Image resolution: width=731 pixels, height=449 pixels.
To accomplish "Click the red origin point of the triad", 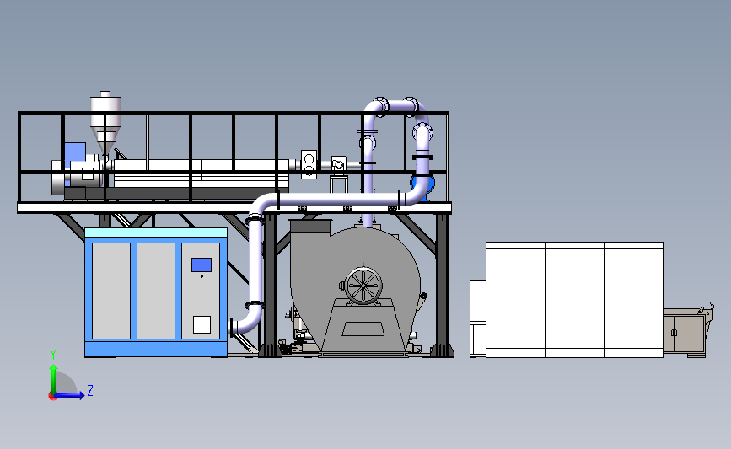I will [52, 397].
